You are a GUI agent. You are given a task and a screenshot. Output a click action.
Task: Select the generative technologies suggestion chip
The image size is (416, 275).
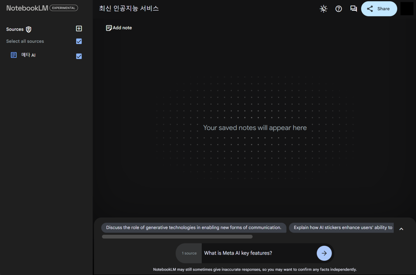pos(194,227)
